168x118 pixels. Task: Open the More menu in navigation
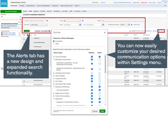[x=77, y=6]
